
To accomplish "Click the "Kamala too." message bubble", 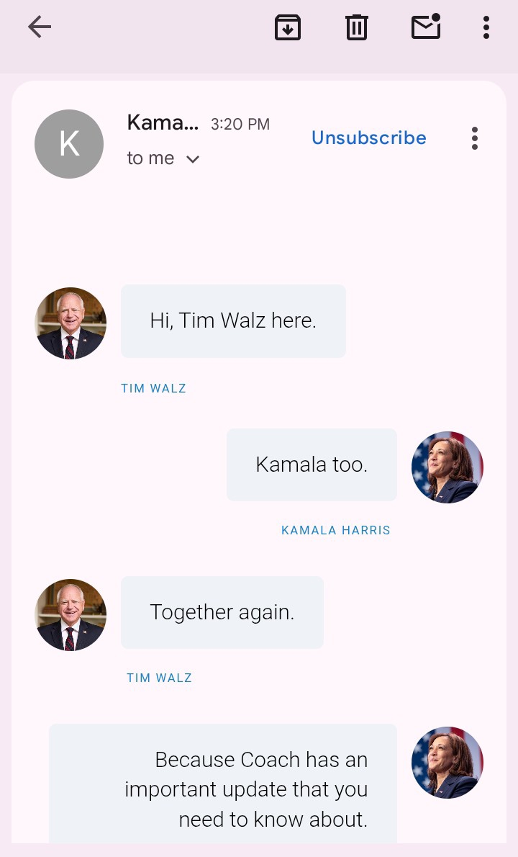I will pos(312,465).
